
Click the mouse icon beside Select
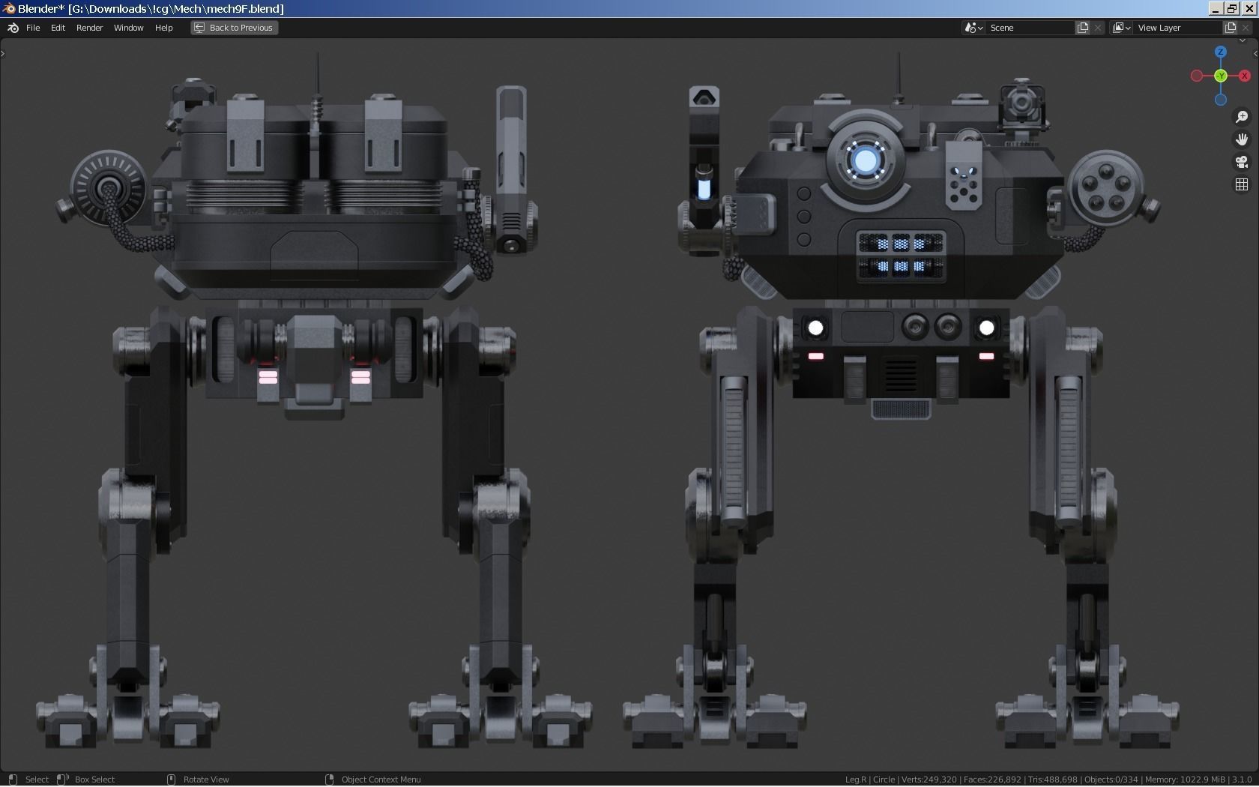pos(13,780)
